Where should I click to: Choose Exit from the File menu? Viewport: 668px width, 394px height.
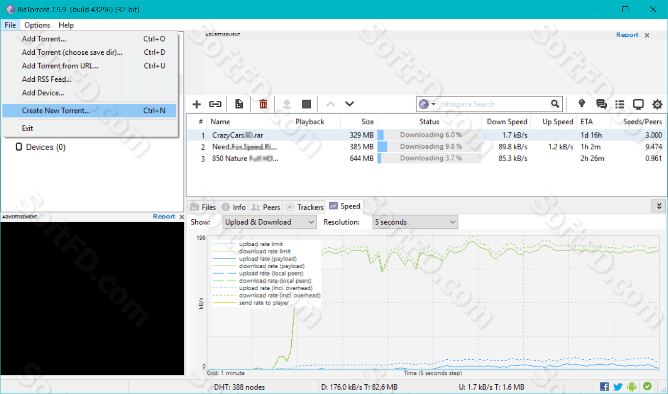click(x=89, y=128)
